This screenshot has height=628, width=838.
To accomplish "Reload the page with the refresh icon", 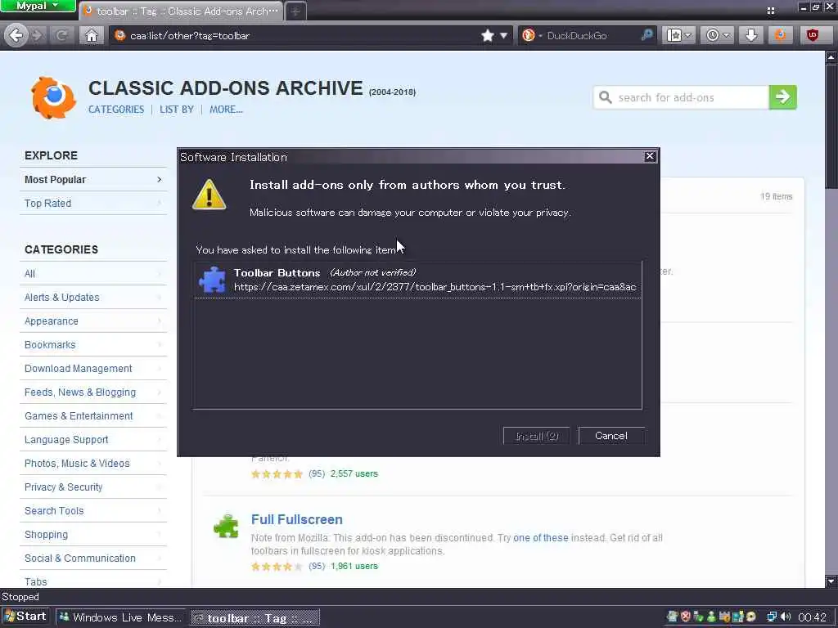I will point(61,36).
